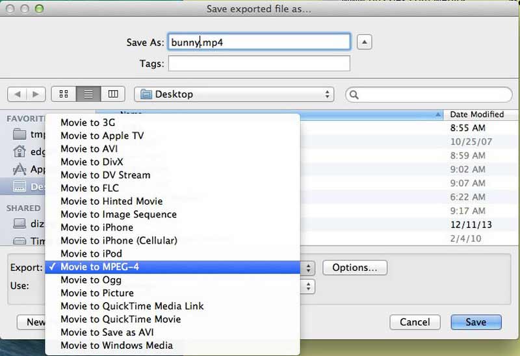
Task: Select Movie to iPhone export option
Action: click(x=96, y=227)
